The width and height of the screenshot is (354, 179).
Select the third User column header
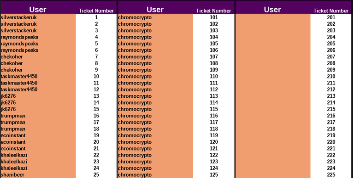click(272, 10)
